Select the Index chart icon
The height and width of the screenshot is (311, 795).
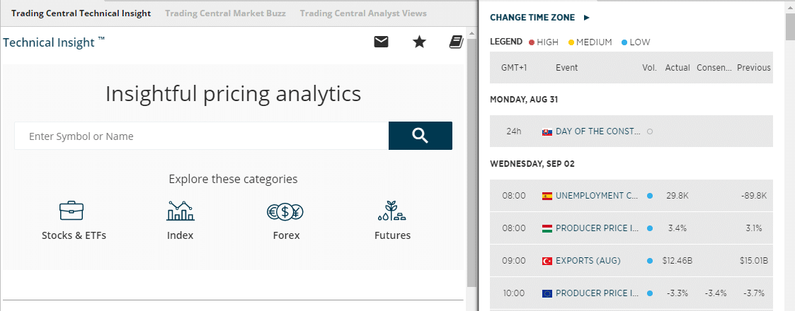pos(180,210)
